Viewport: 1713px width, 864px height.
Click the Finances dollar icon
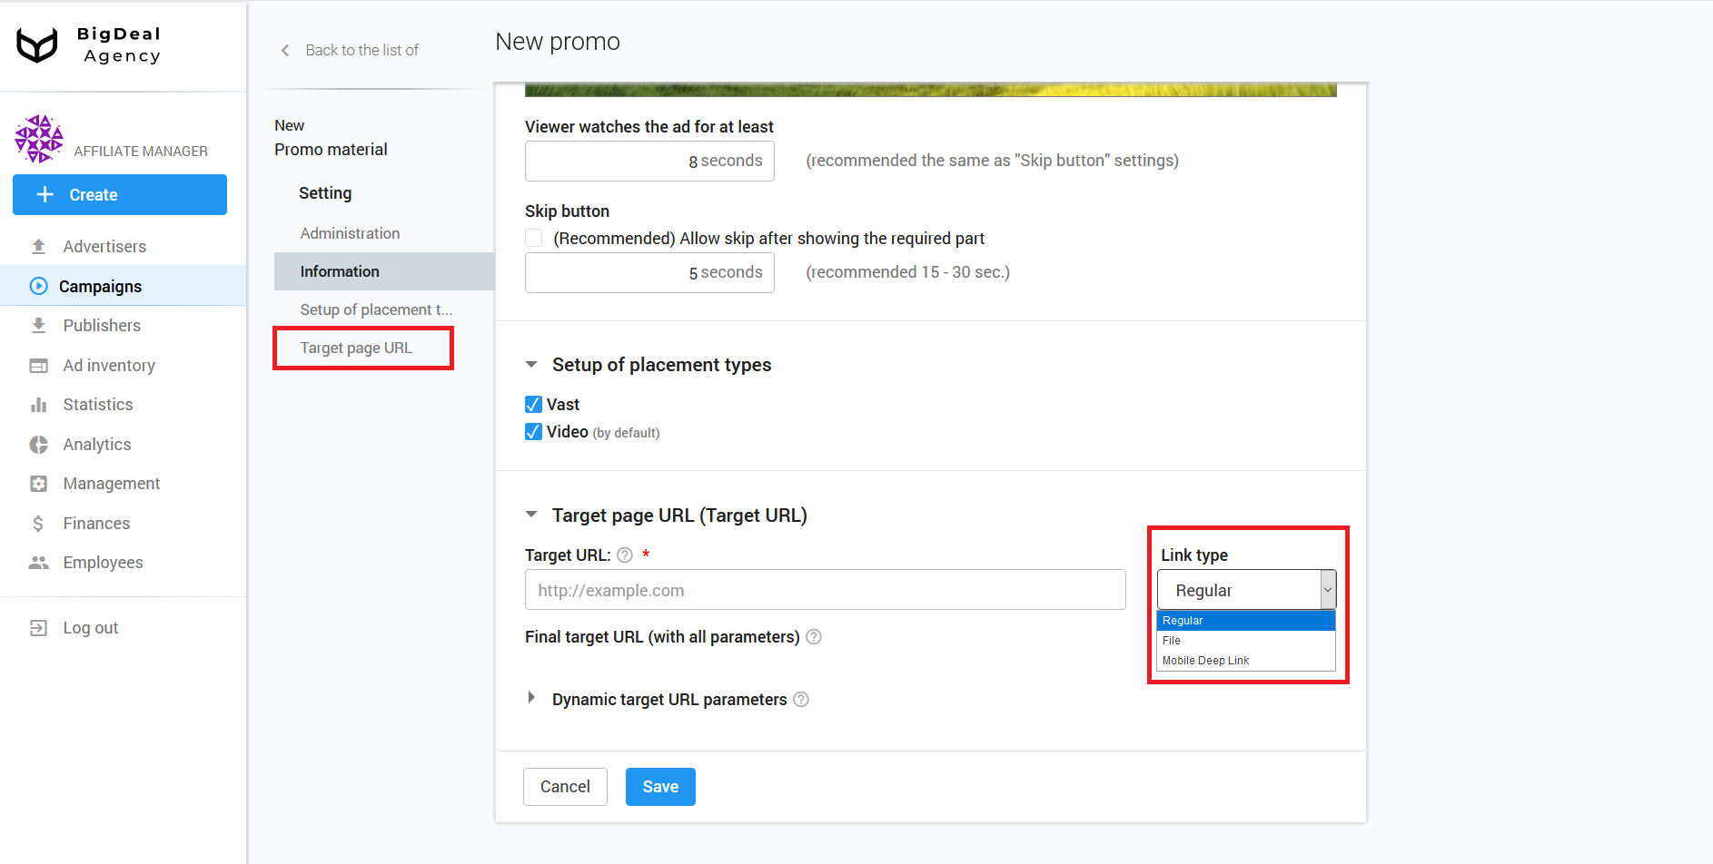pyautogui.click(x=38, y=524)
